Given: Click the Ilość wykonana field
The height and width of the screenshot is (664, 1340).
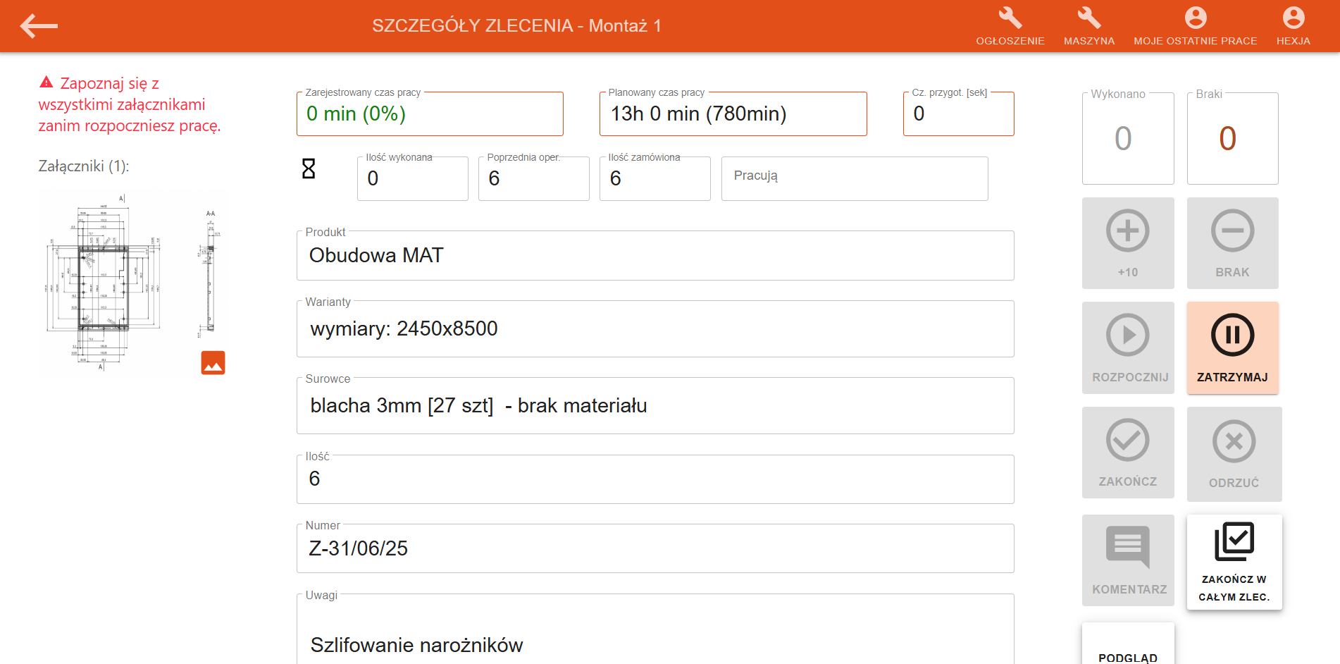Looking at the screenshot, I should (412, 178).
